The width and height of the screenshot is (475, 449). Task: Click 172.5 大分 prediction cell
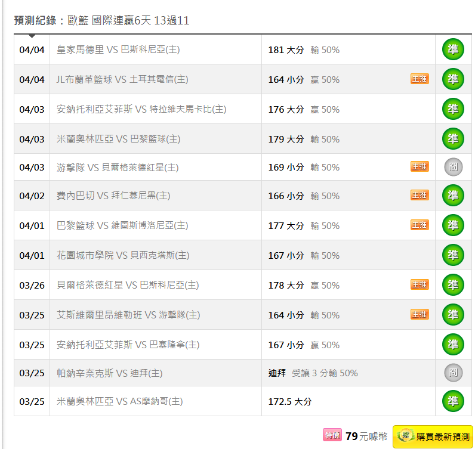[290, 401]
